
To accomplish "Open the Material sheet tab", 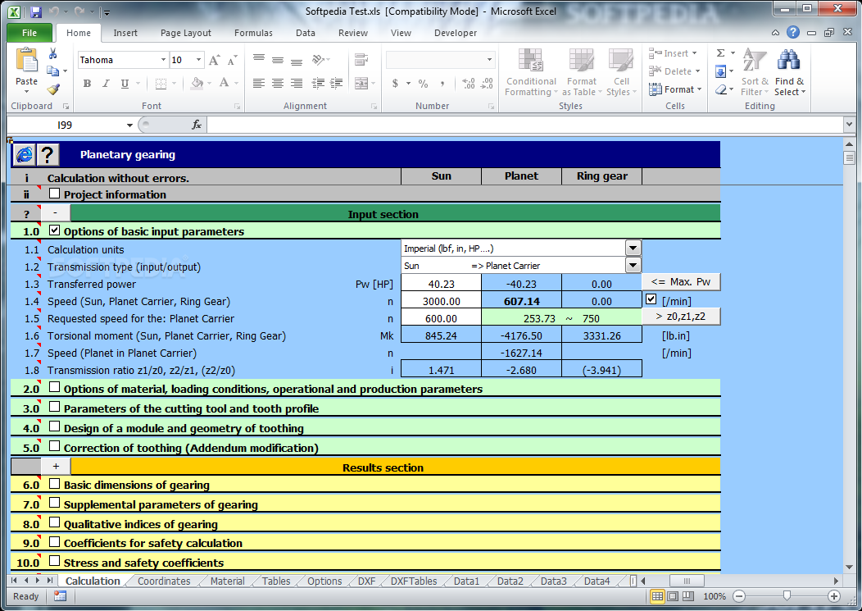I will [x=228, y=581].
